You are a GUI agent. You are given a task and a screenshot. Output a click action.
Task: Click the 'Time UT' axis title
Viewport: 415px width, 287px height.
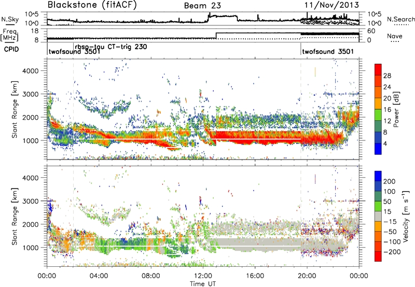point(203,283)
